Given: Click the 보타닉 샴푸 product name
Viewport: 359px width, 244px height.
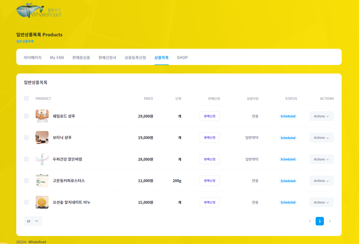Looking at the screenshot, I should [x=62, y=137].
